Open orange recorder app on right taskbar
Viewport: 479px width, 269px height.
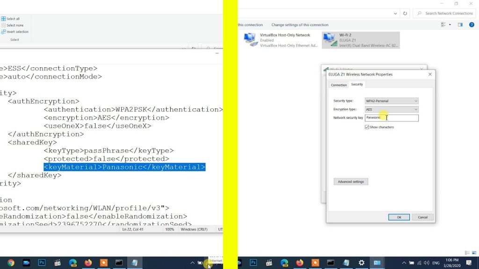315,262
